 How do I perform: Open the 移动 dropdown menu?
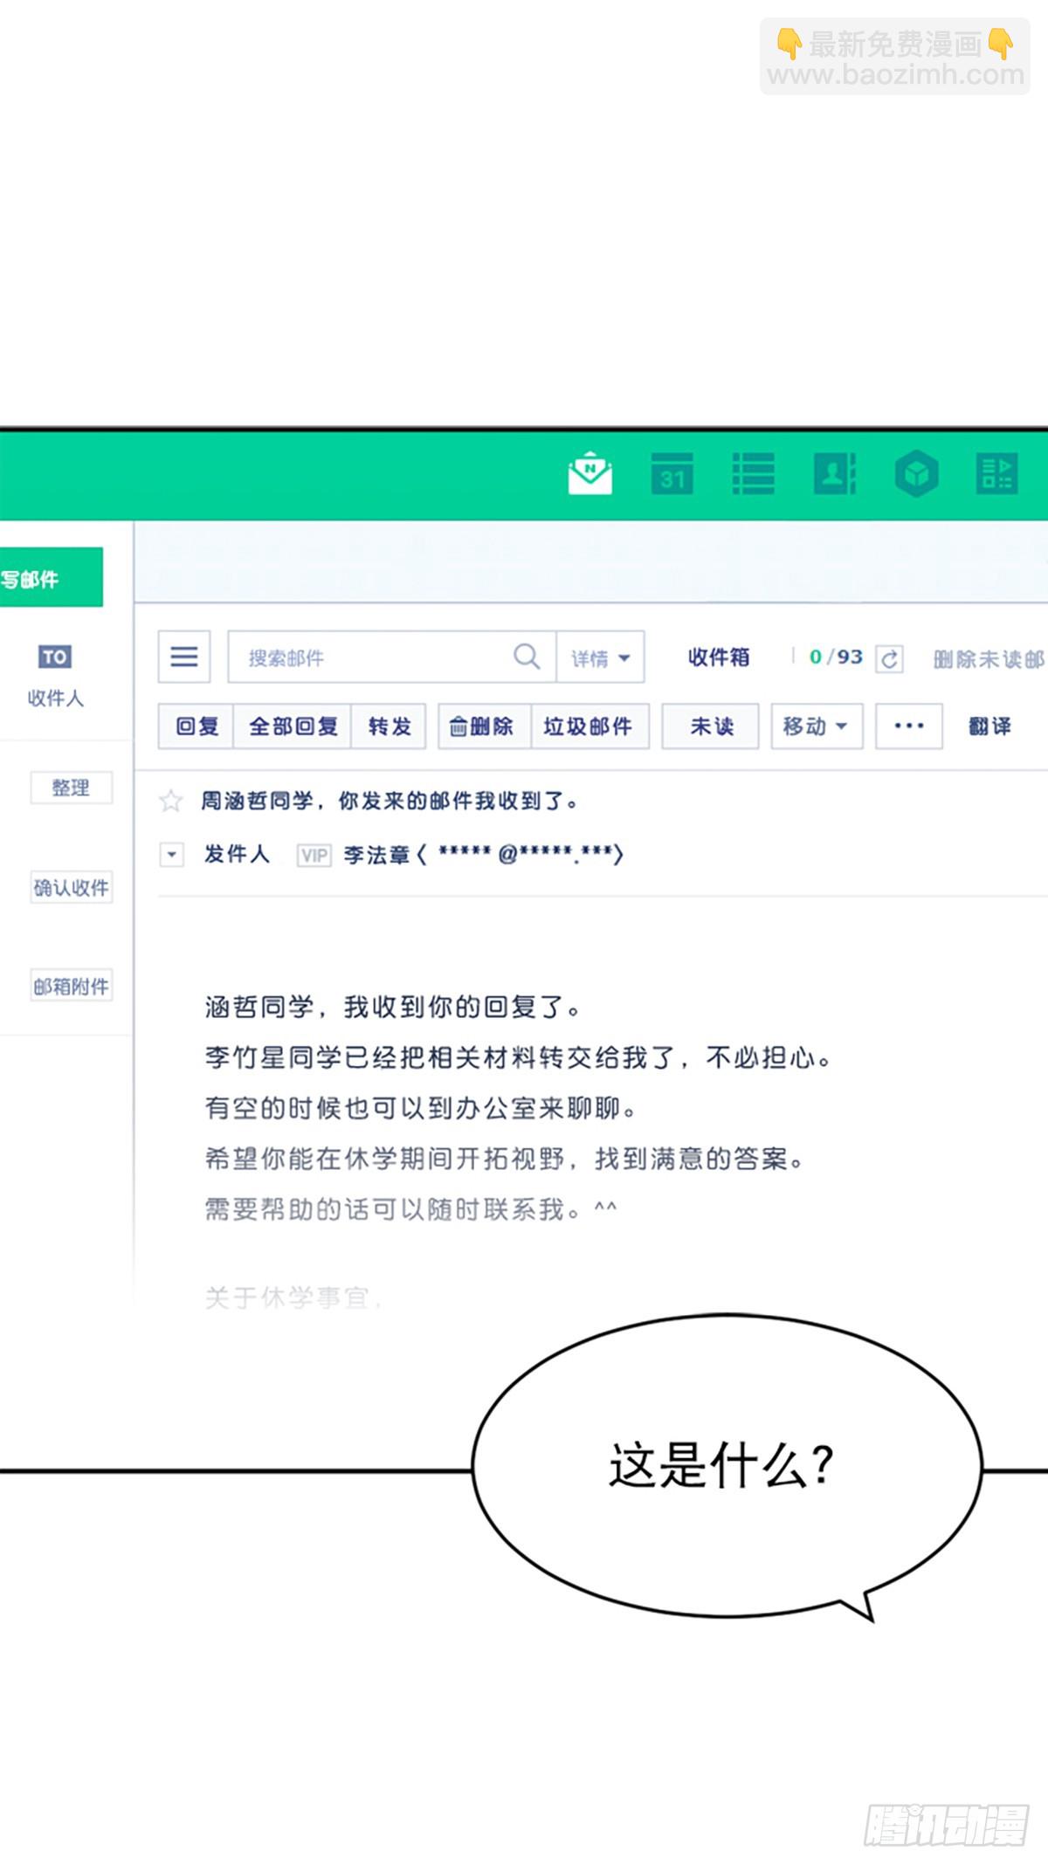816,726
